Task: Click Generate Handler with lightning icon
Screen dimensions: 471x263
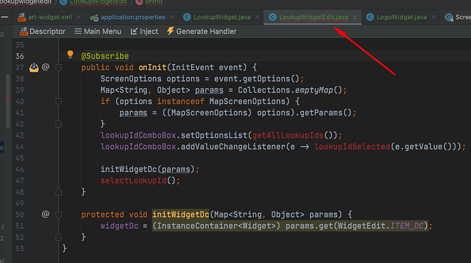Action: [202, 31]
